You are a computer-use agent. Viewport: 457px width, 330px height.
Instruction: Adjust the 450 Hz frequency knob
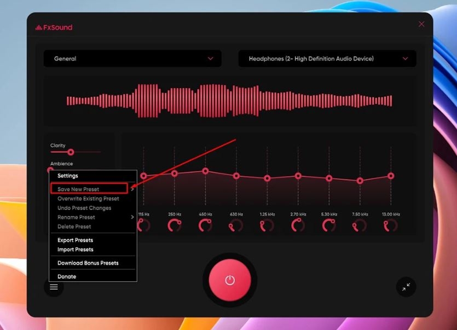pos(205,225)
